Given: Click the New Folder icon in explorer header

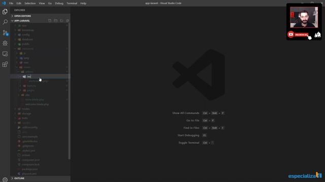Looking at the screenshot, I should click(55, 21).
